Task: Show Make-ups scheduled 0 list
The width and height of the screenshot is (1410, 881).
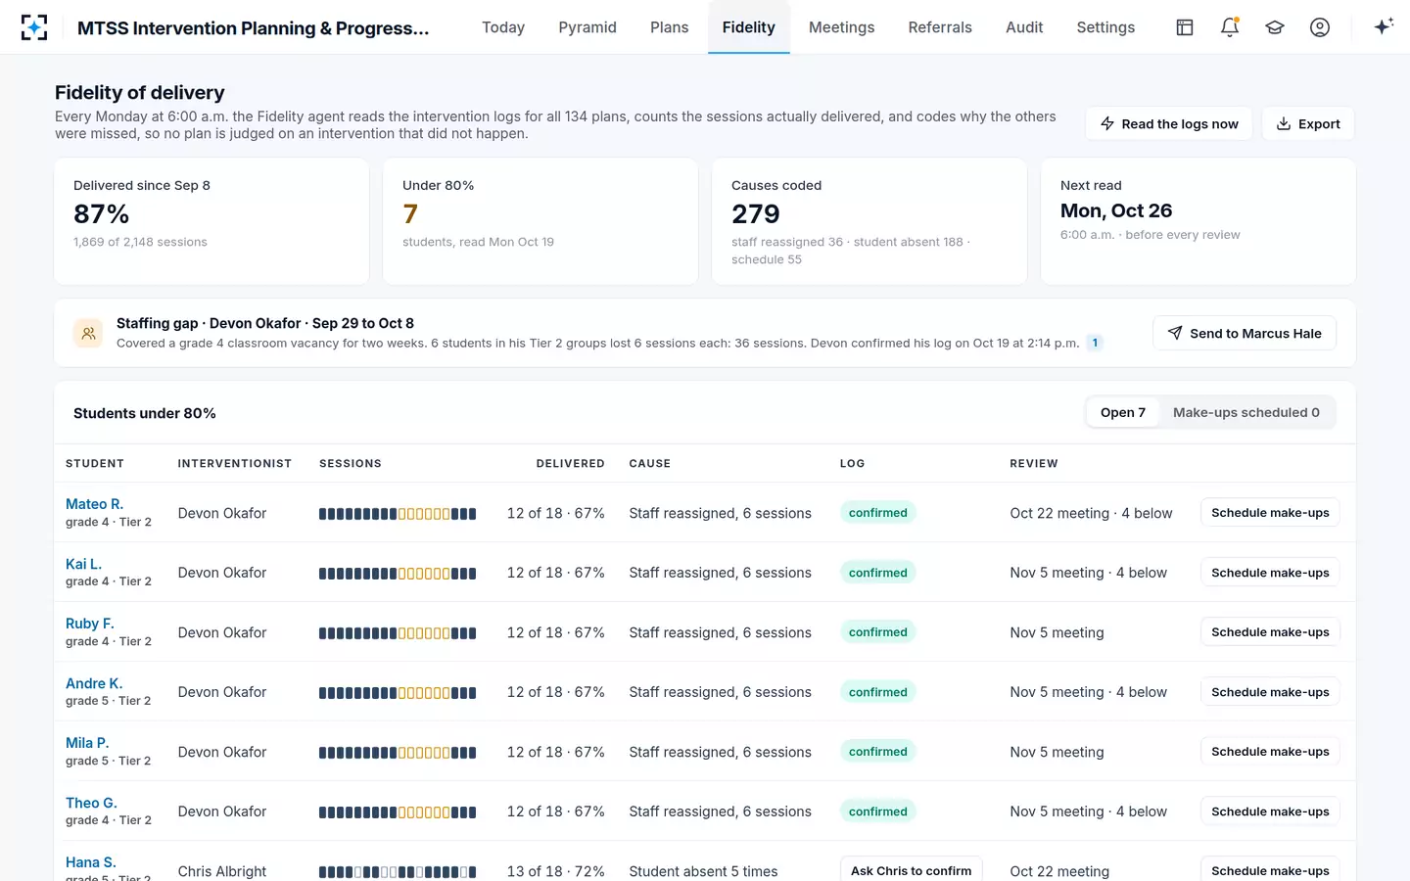Action: click(x=1246, y=412)
